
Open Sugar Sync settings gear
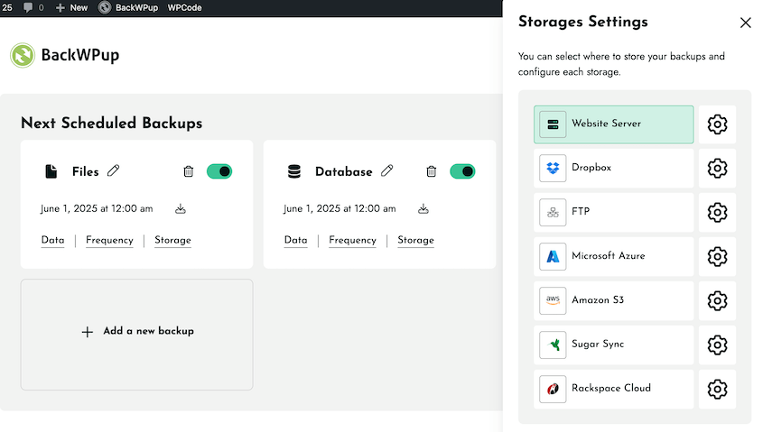(x=717, y=345)
